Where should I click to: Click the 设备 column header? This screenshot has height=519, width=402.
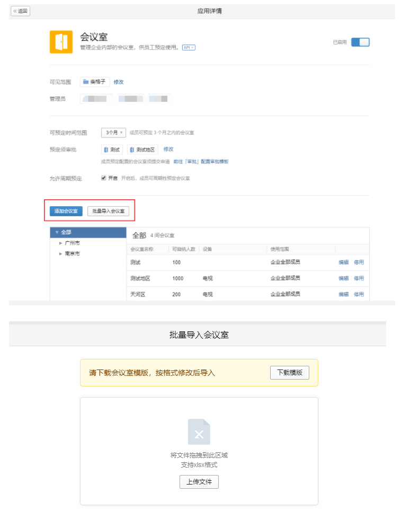click(207, 249)
